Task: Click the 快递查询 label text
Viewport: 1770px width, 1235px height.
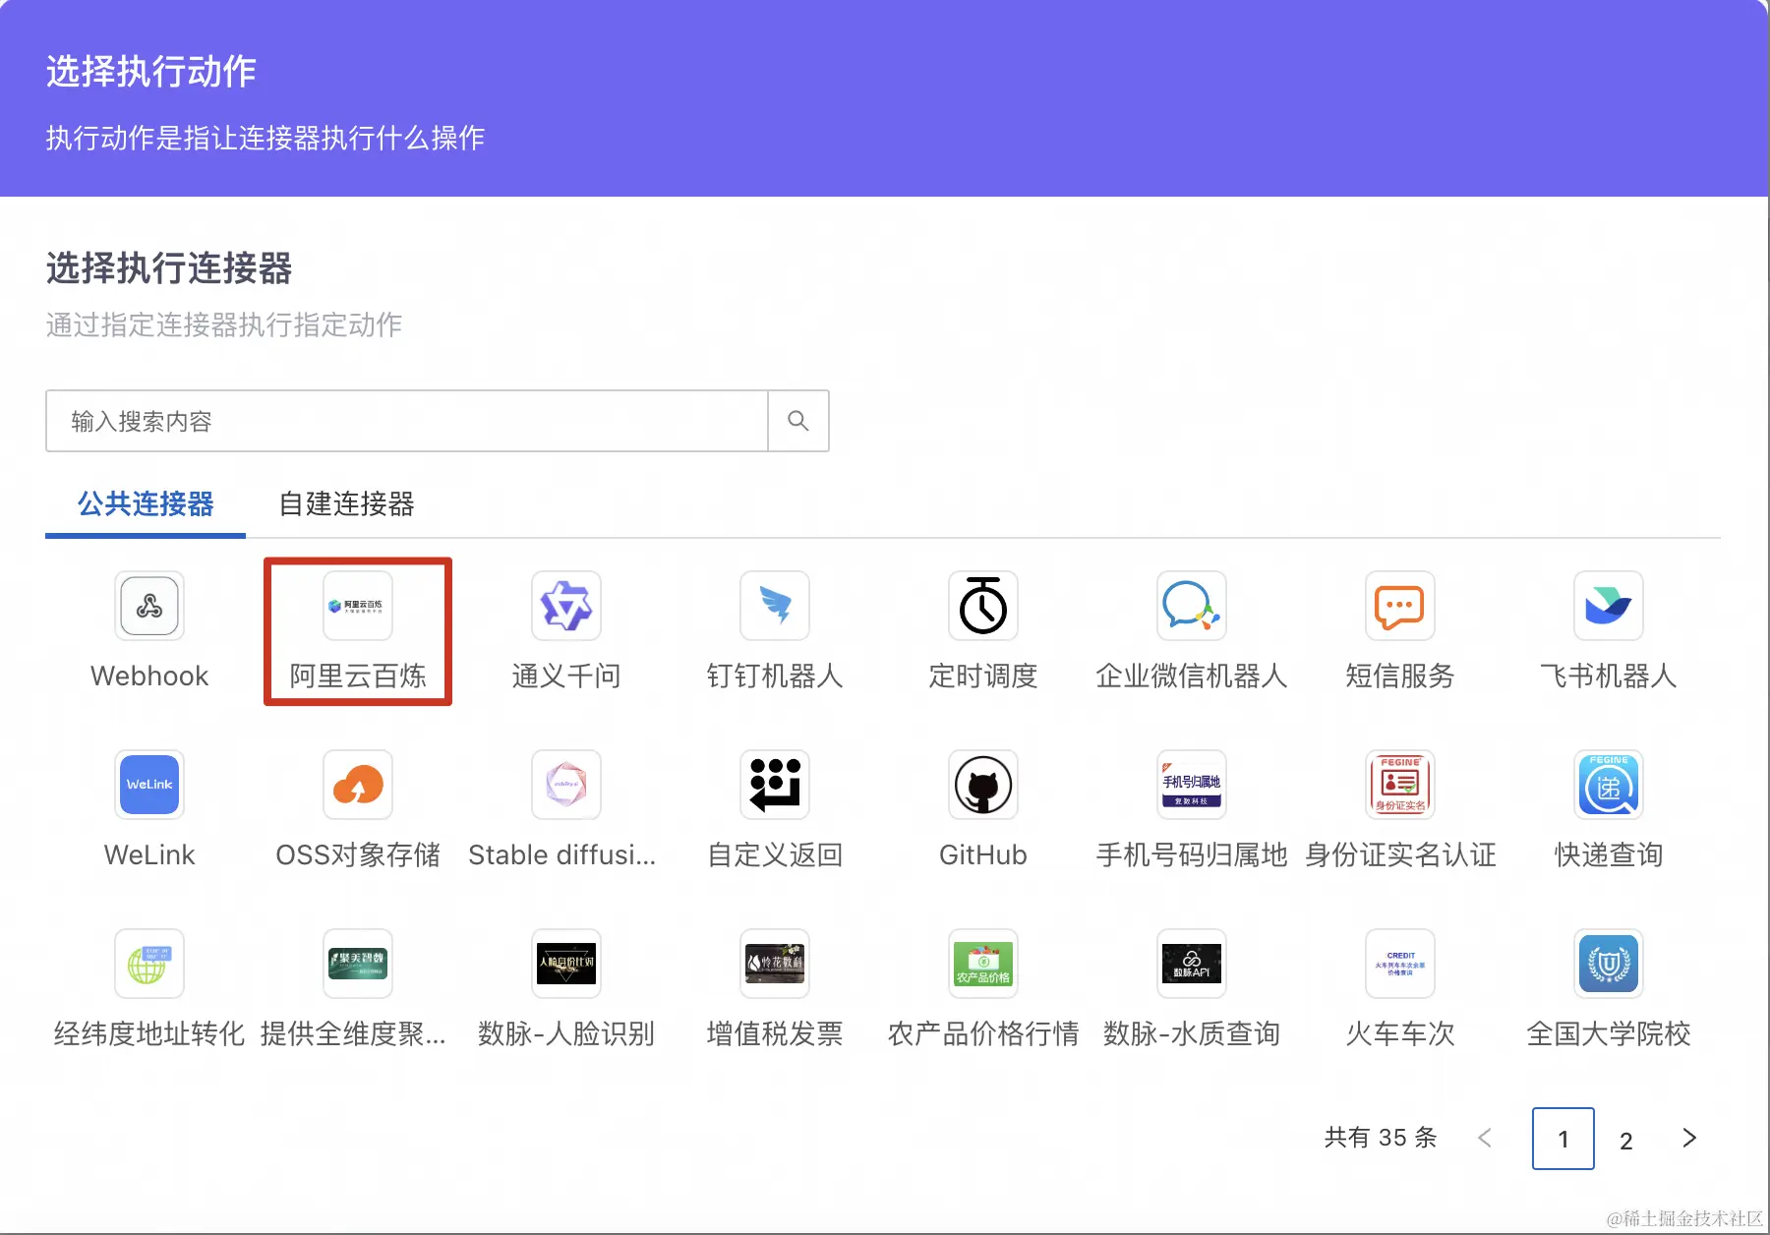Action: 1609,855
